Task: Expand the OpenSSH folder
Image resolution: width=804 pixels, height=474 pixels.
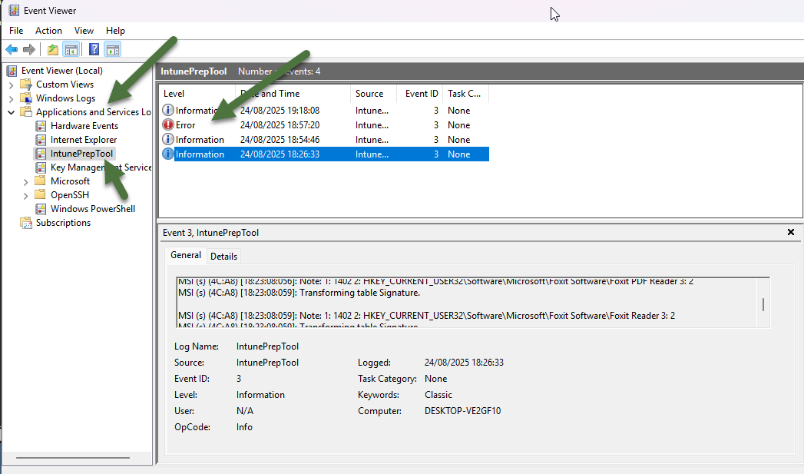Action: pyautogui.click(x=25, y=194)
